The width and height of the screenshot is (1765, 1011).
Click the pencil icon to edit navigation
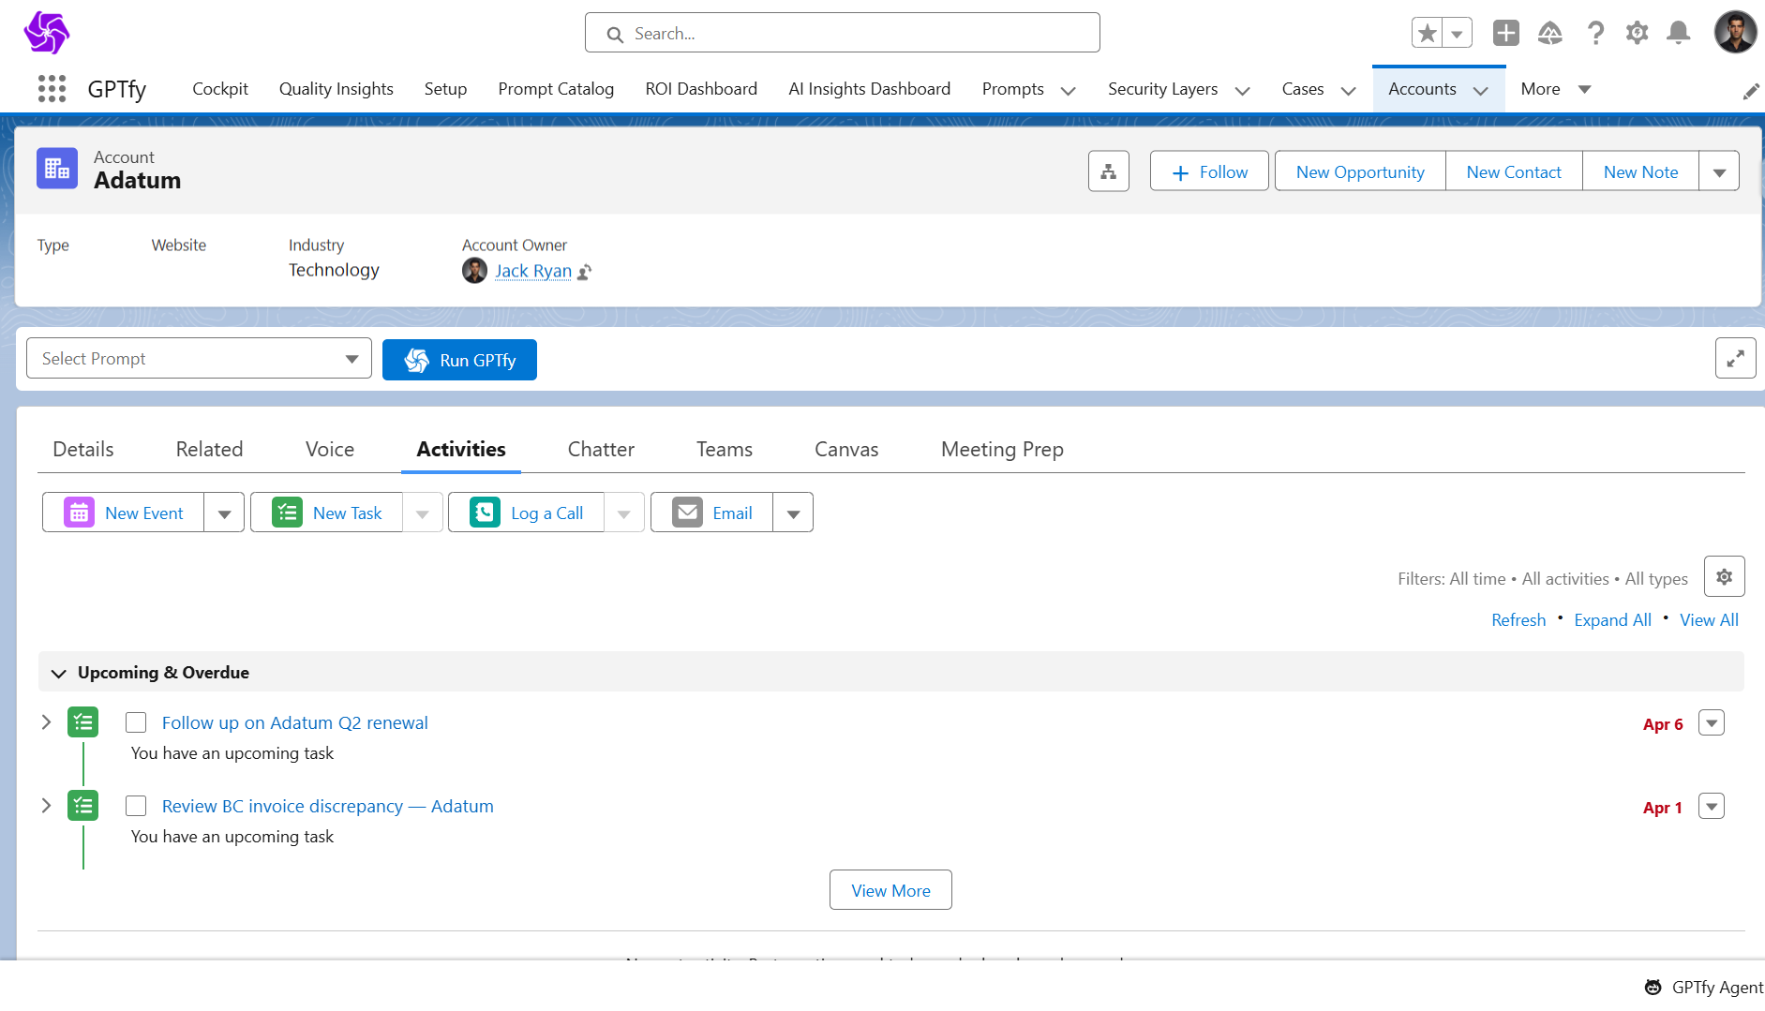point(1751,91)
